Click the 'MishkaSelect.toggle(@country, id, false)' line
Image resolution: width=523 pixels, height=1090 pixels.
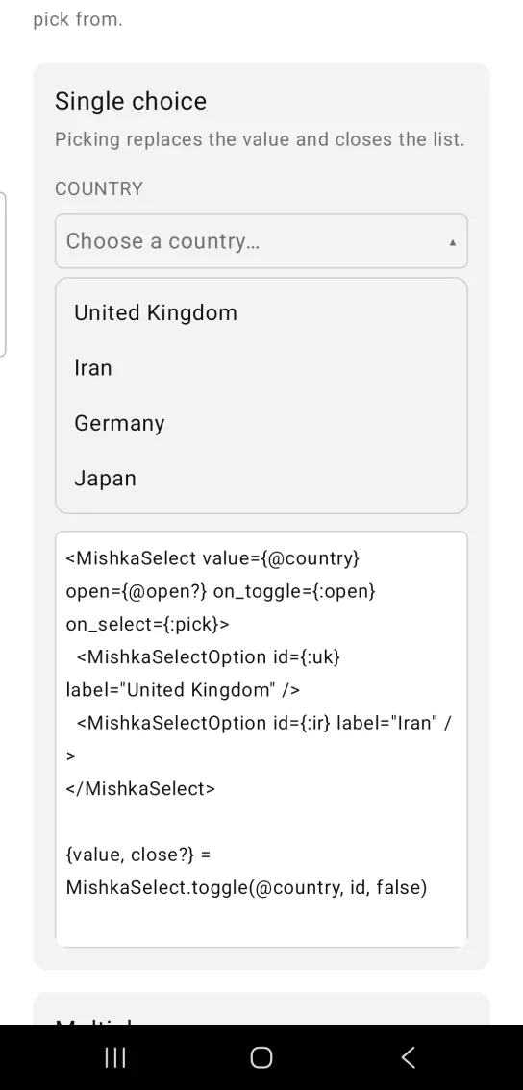tap(246, 888)
